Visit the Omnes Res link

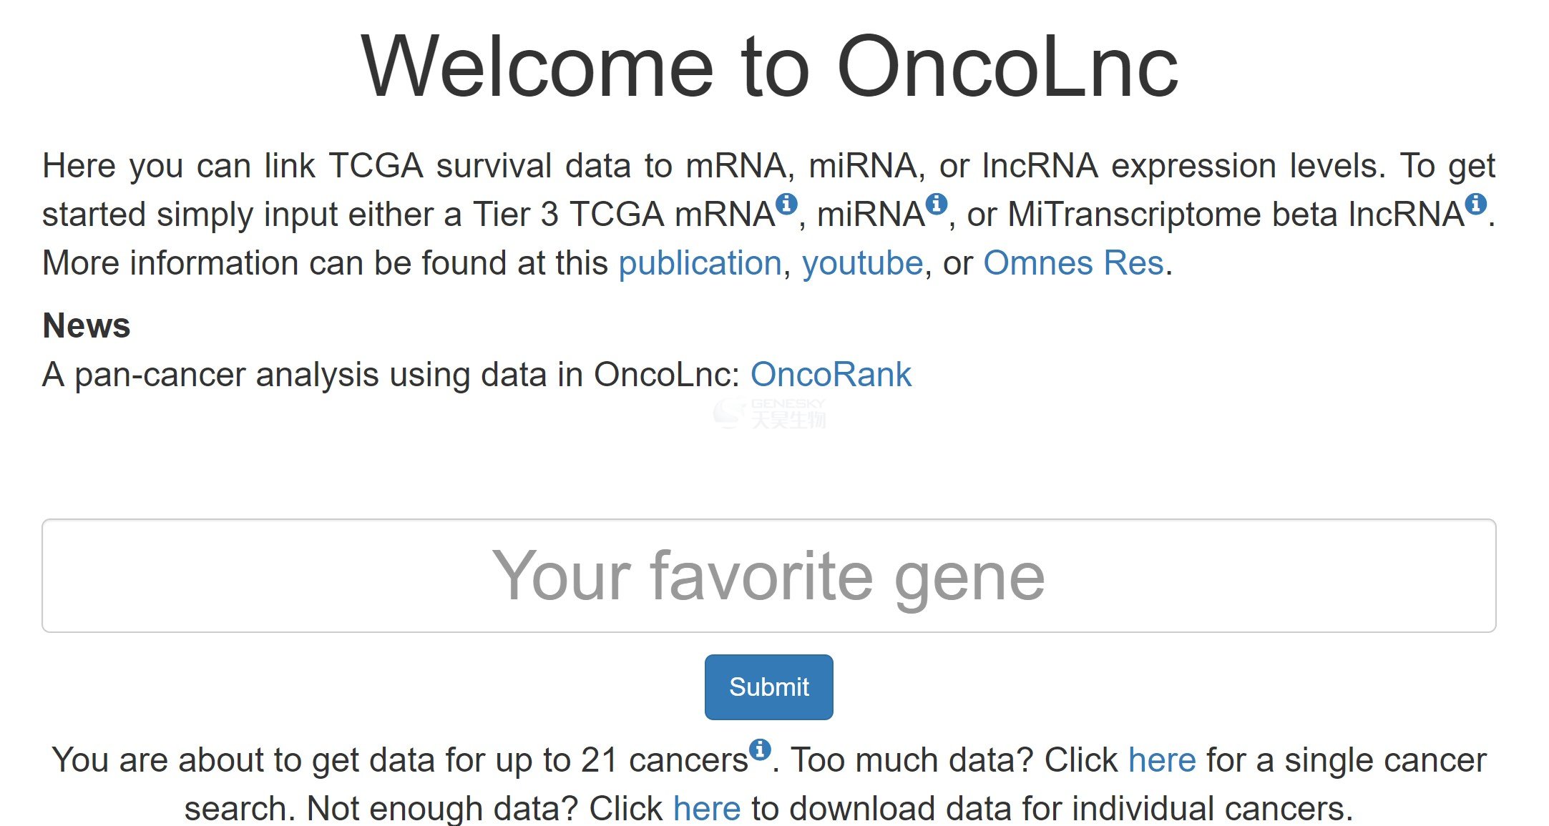click(x=1074, y=262)
